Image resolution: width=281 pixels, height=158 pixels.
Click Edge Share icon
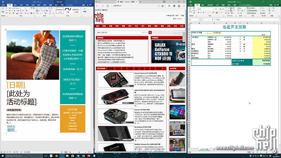(179, 6)
